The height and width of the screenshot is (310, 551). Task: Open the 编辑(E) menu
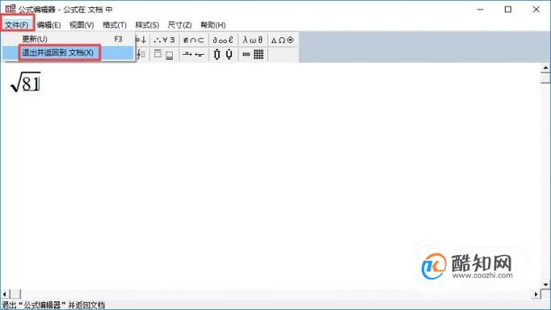(48, 25)
